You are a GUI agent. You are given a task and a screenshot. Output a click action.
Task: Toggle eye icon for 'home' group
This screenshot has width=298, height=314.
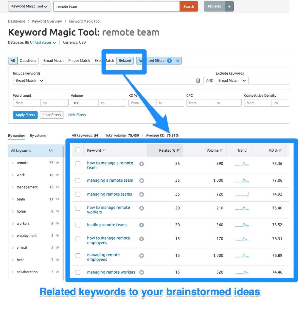(x=57, y=211)
